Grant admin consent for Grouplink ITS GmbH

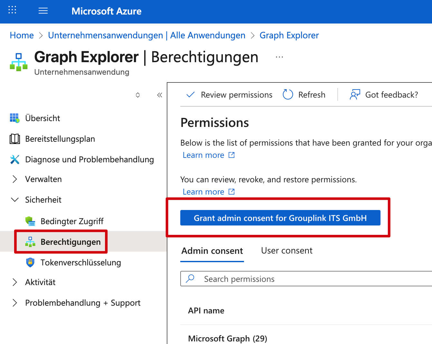pyautogui.click(x=280, y=218)
